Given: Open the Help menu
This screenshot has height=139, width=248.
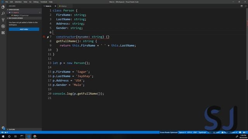Looking at the screenshot, I should pos(51,2).
